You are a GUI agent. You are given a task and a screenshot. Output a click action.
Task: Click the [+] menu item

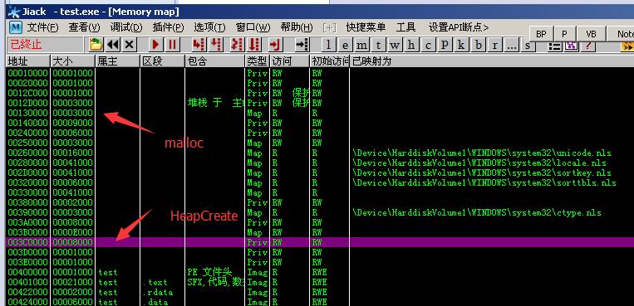(x=330, y=27)
